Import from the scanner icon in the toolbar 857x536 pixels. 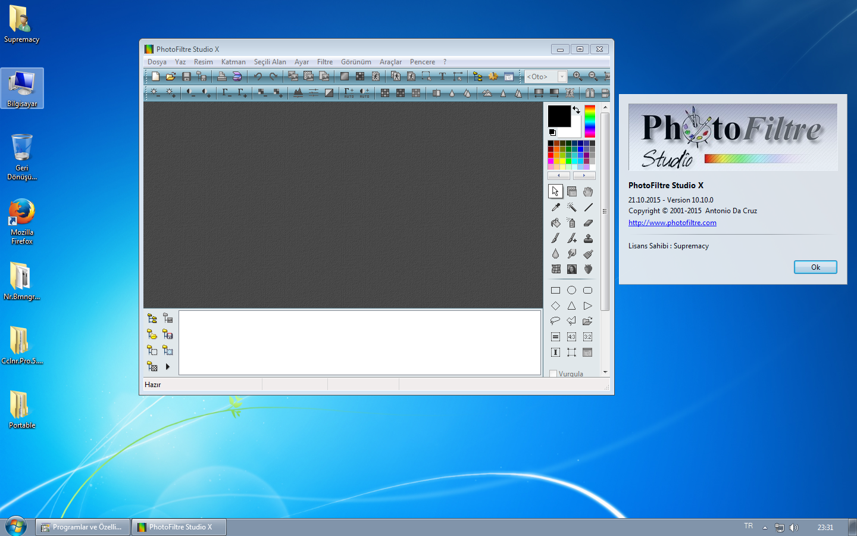pos(237,76)
